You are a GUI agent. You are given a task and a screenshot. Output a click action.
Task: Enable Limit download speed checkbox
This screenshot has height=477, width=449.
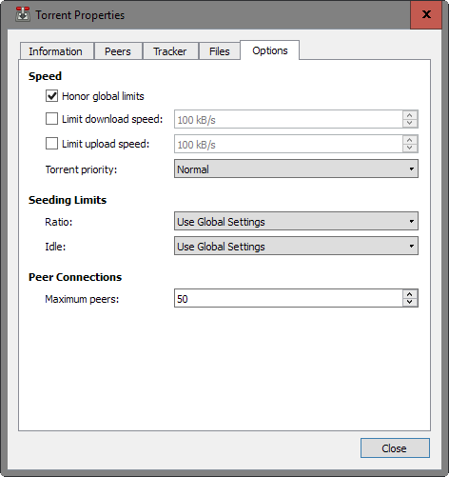coord(51,119)
